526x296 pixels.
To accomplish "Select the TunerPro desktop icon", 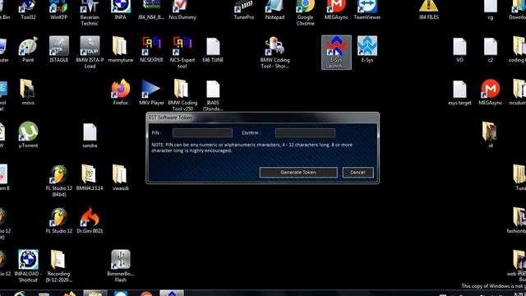I will pos(244,10).
